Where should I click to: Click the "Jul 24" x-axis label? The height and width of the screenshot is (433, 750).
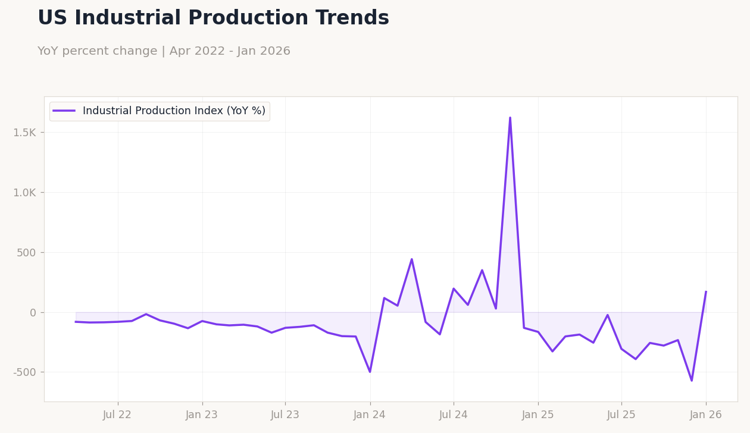point(454,415)
